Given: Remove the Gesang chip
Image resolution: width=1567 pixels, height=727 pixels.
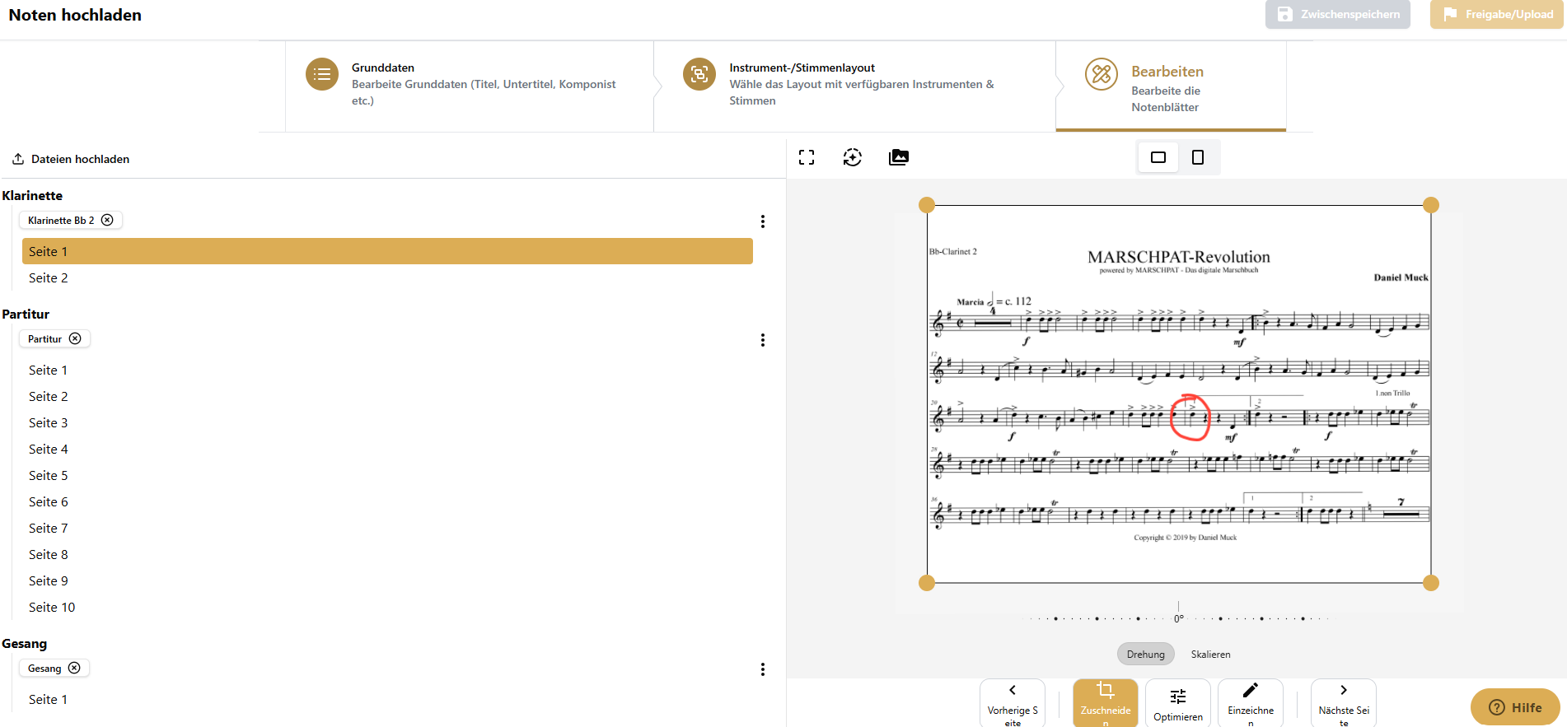Looking at the screenshot, I should click(x=74, y=668).
